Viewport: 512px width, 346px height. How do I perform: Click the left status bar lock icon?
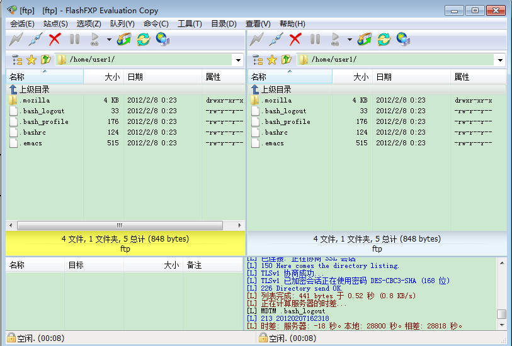coord(11,338)
